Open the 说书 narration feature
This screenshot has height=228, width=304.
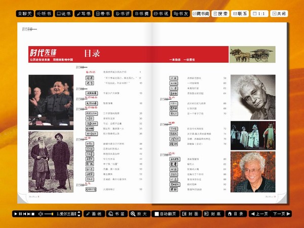64,14
